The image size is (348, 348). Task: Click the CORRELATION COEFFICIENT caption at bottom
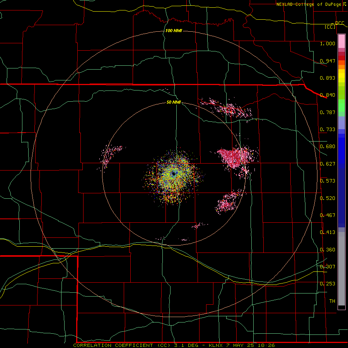pyautogui.click(x=174, y=345)
